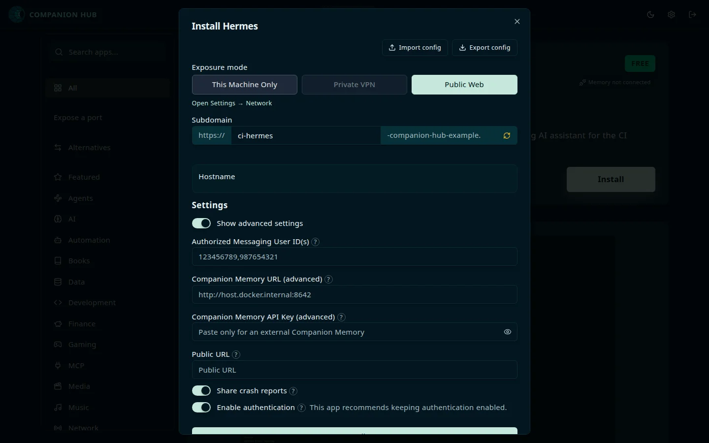The image size is (709, 443).
Task: Select This Machine Only exposure mode
Action: pos(245,85)
